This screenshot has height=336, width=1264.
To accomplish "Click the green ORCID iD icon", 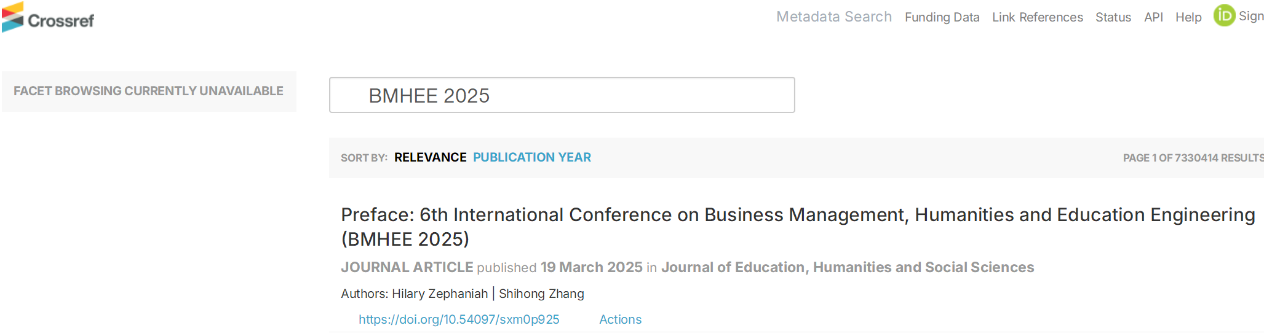I will [x=1223, y=16].
